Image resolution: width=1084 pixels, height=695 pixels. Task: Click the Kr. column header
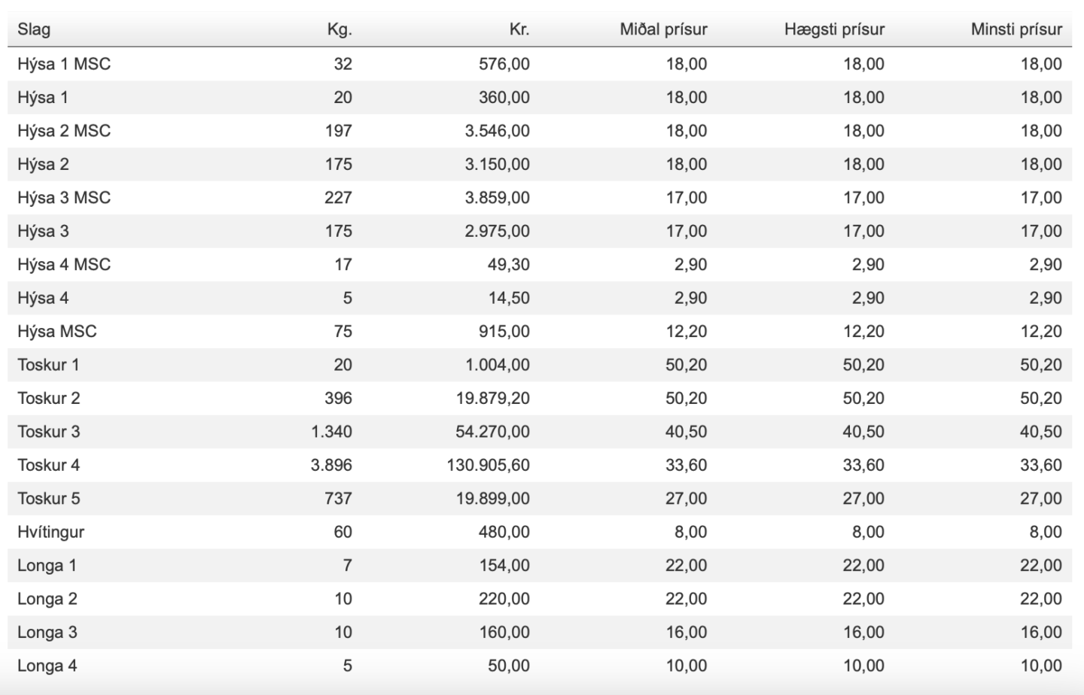click(x=519, y=29)
